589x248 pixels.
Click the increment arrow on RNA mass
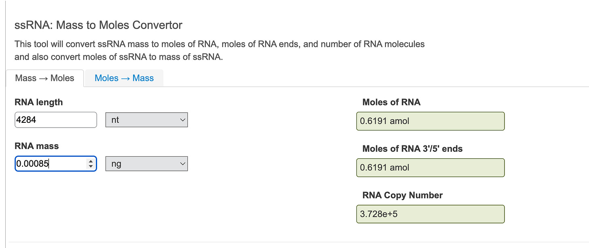[x=91, y=161]
